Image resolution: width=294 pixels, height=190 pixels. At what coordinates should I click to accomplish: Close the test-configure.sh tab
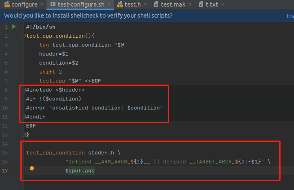pyautogui.click(x=109, y=4)
